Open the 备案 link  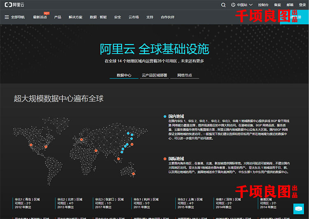point(277,5)
